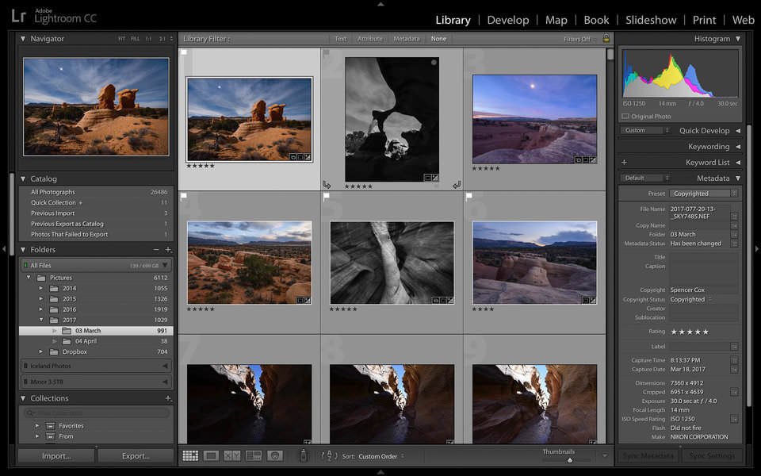Image resolution: width=761 pixels, height=476 pixels.
Task: Set Navigator zoom to FILL
Action: 135,39
